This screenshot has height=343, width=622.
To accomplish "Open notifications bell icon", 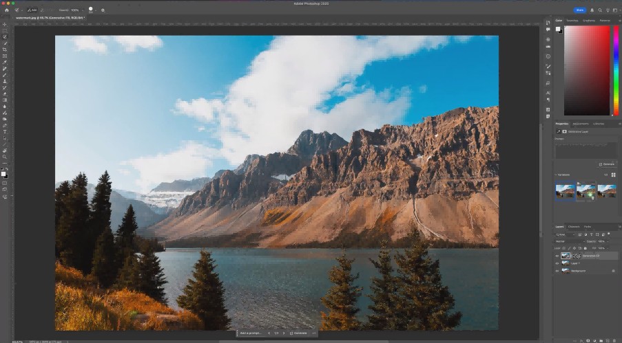I will click(x=592, y=10).
